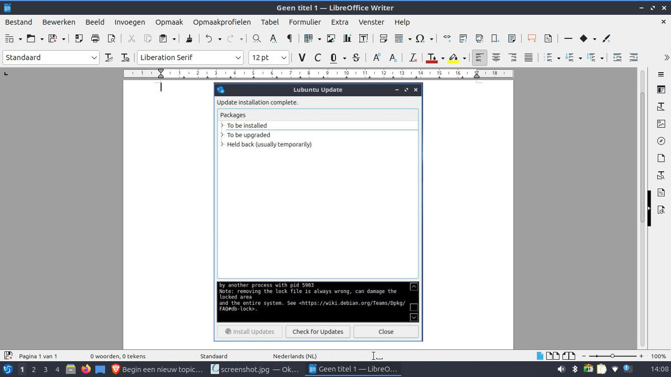This screenshot has height=377, width=671.
Task: Open the Paragraph Style 'Standaard' dropdown
Action: (94, 58)
